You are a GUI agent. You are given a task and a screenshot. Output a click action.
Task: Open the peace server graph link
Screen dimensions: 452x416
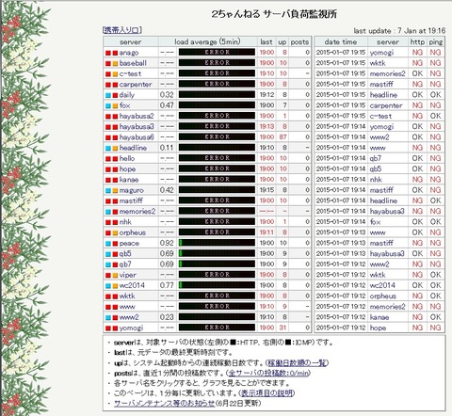coord(129,243)
